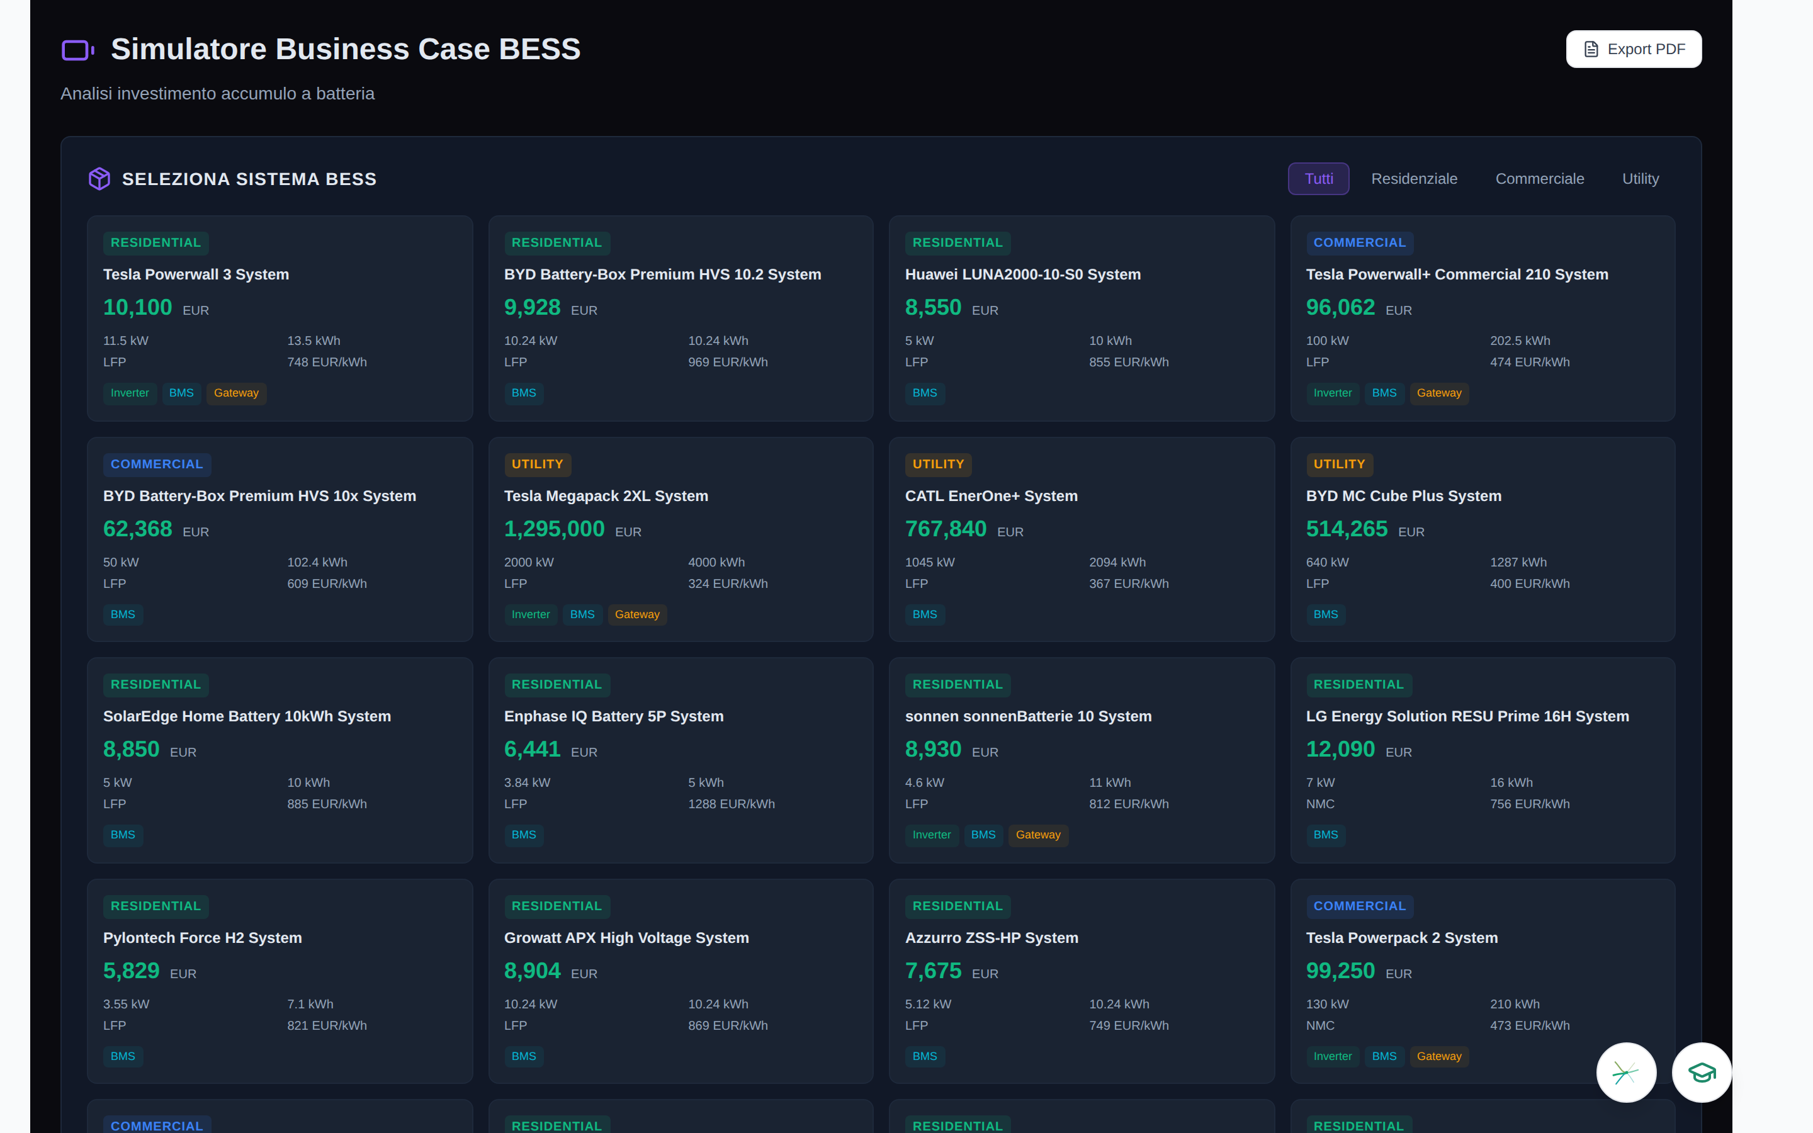Select the Tesla Powerwall 3 System card
This screenshot has height=1133, width=1813.
(x=280, y=318)
